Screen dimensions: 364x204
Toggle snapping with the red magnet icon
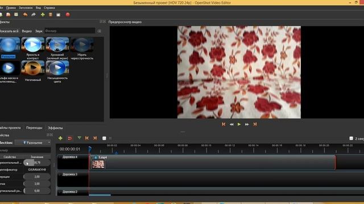pyautogui.click(x=69, y=138)
